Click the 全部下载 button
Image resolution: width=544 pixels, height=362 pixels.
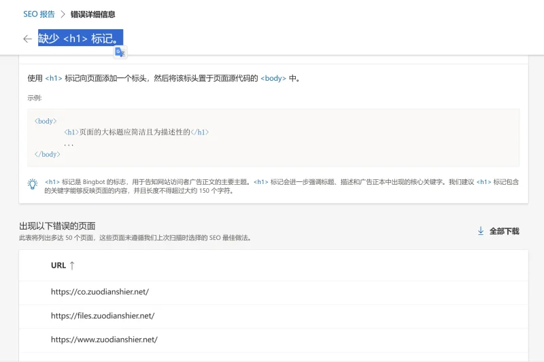point(498,231)
